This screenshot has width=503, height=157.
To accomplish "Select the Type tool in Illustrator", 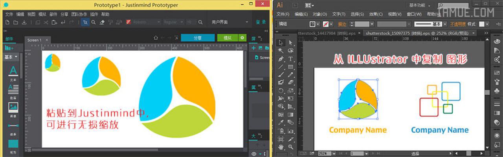I will tap(291, 59).
